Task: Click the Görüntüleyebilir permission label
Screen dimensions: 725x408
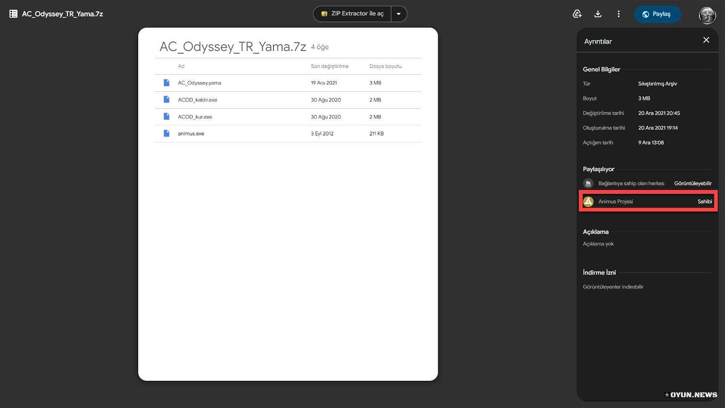Action: (693, 184)
